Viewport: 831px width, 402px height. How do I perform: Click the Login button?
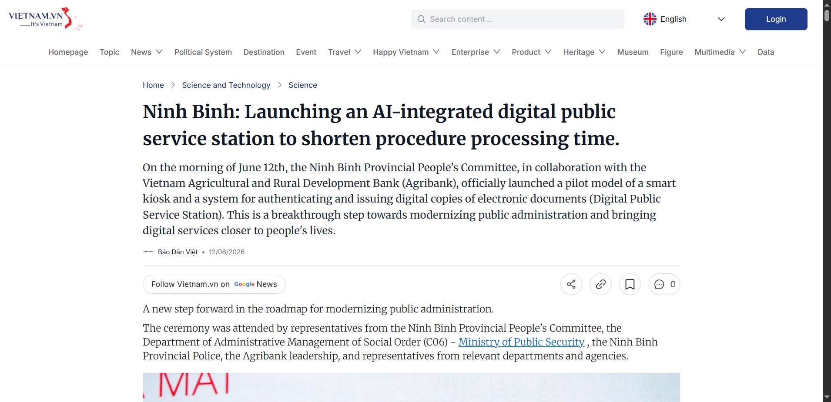click(x=776, y=19)
